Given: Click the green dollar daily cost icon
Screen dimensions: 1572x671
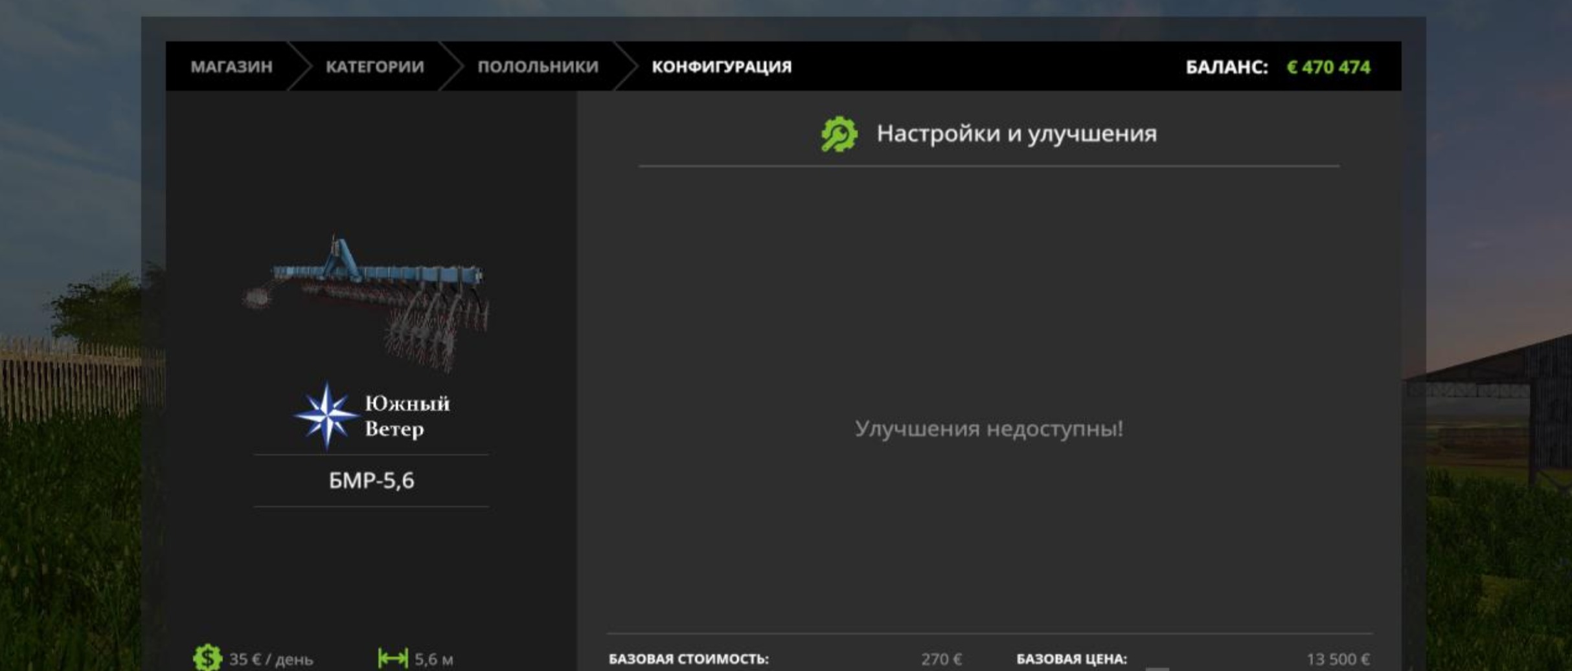Looking at the screenshot, I should tap(207, 657).
